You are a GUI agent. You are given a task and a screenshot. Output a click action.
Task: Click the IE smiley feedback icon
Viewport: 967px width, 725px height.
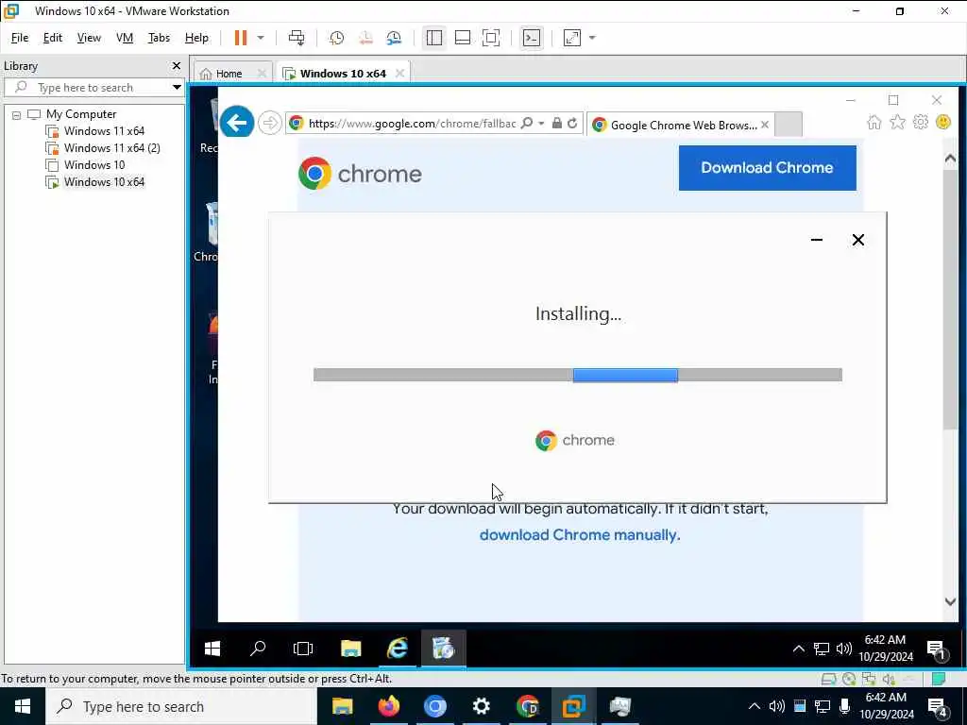(x=943, y=122)
